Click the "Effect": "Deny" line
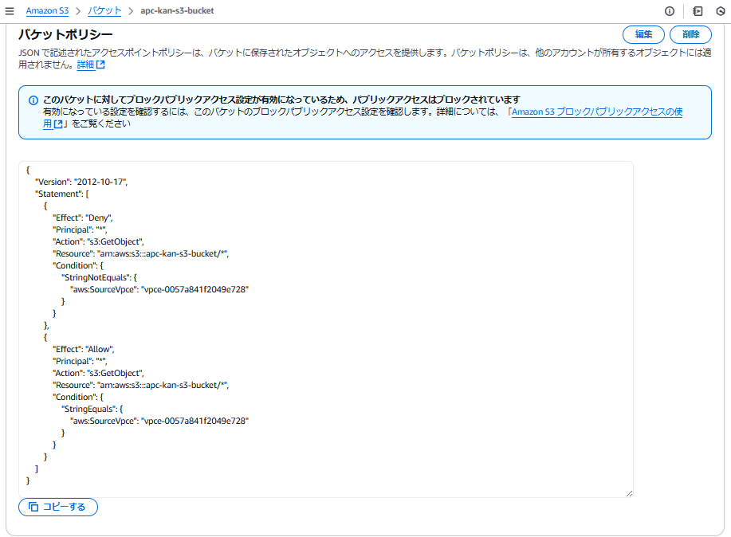731x537 pixels. 83,218
